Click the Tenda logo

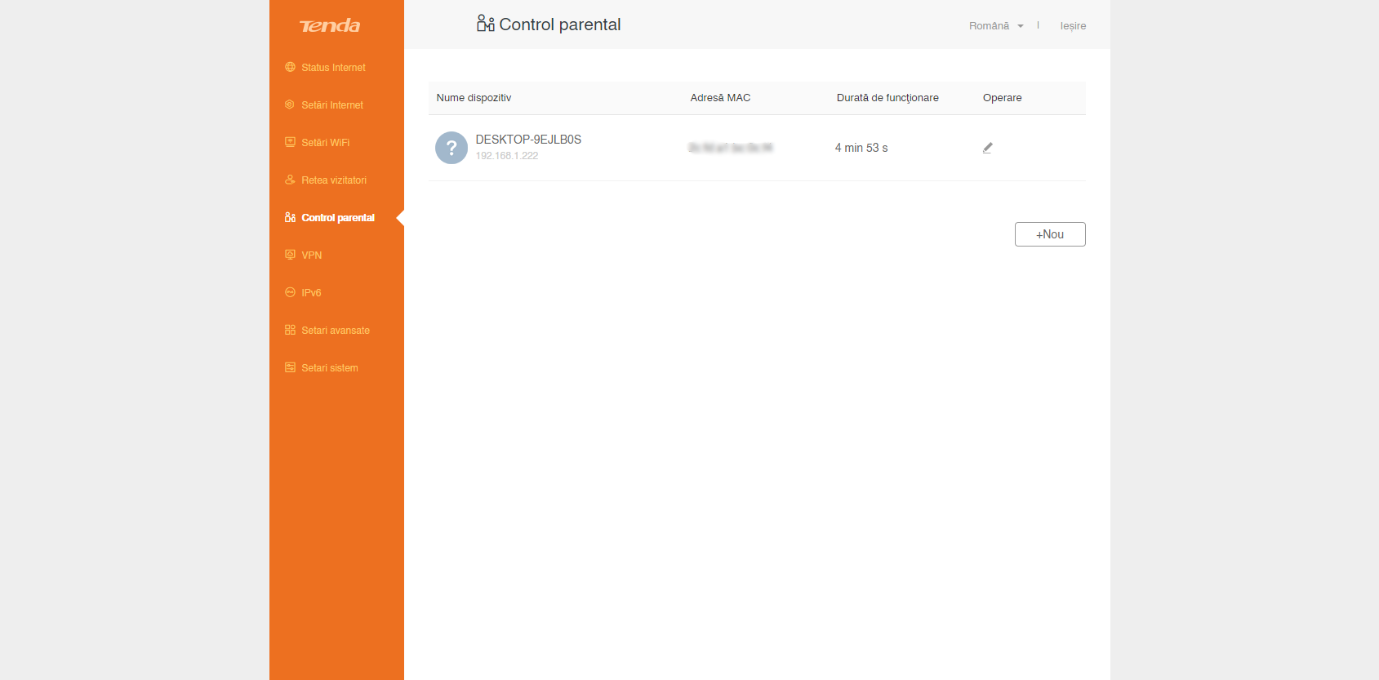click(x=330, y=26)
